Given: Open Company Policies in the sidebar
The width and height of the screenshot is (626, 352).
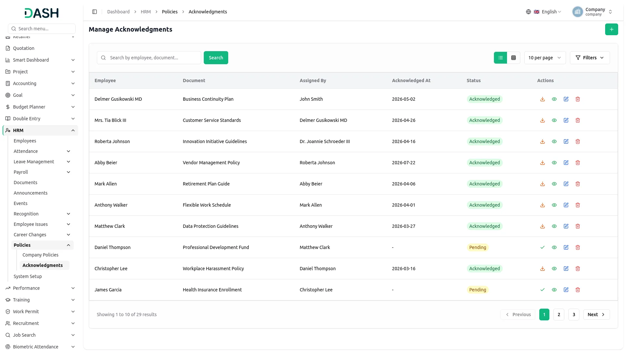Looking at the screenshot, I should click(40, 255).
